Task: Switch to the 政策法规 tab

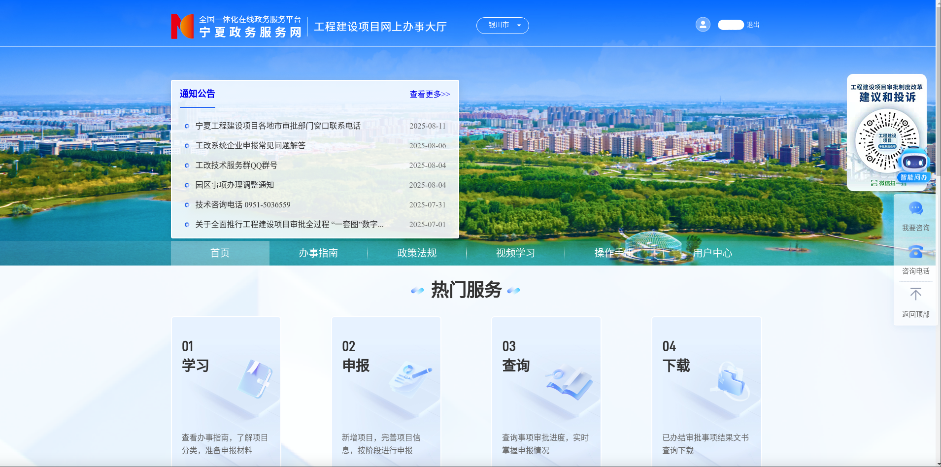Action: tap(417, 253)
